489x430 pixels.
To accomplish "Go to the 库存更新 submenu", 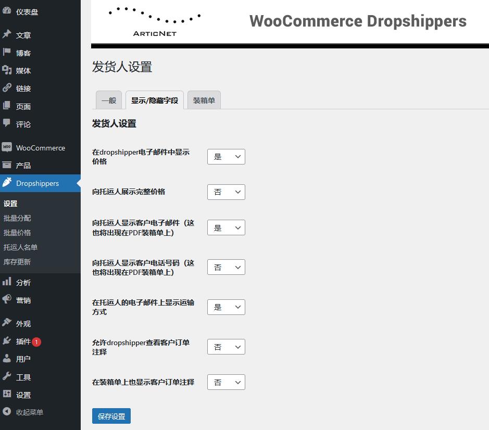I will coord(17,262).
